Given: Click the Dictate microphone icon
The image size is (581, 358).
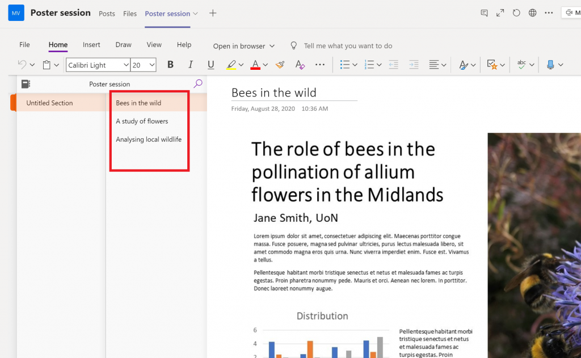Looking at the screenshot, I should pos(550,65).
